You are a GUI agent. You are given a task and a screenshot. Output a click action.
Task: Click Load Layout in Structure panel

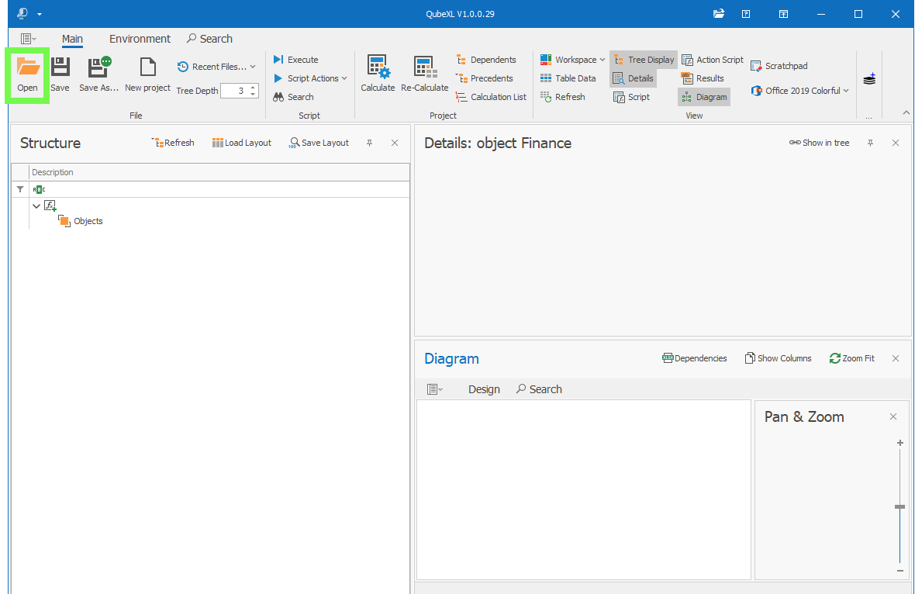[x=242, y=143]
